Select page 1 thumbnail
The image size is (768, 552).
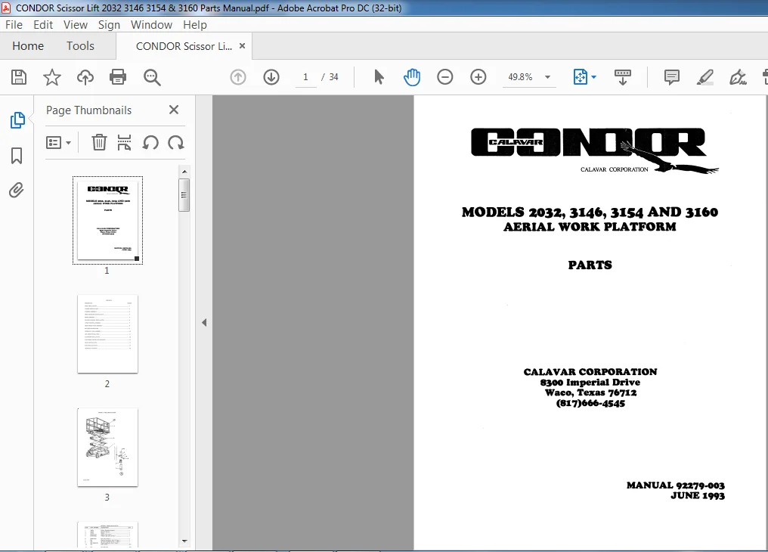click(108, 220)
